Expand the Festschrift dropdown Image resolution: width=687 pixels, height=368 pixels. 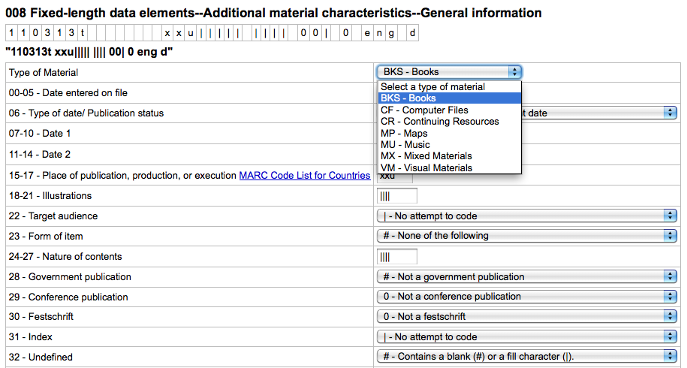click(x=527, y=316)
